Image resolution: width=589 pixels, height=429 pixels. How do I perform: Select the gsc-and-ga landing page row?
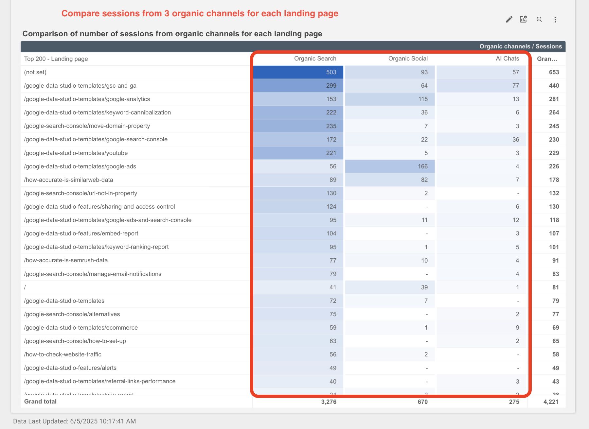(x=80, y=86)
